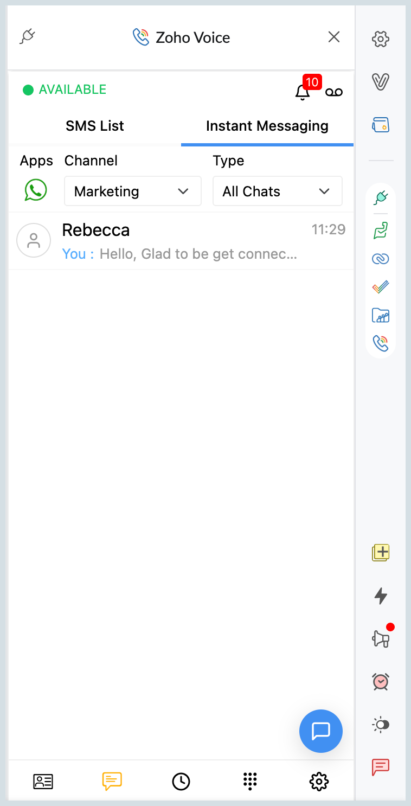Open Zoho Voice settings gear at bottom
Image resolution: width=411 pixels, height=806 pixels.
319,781
